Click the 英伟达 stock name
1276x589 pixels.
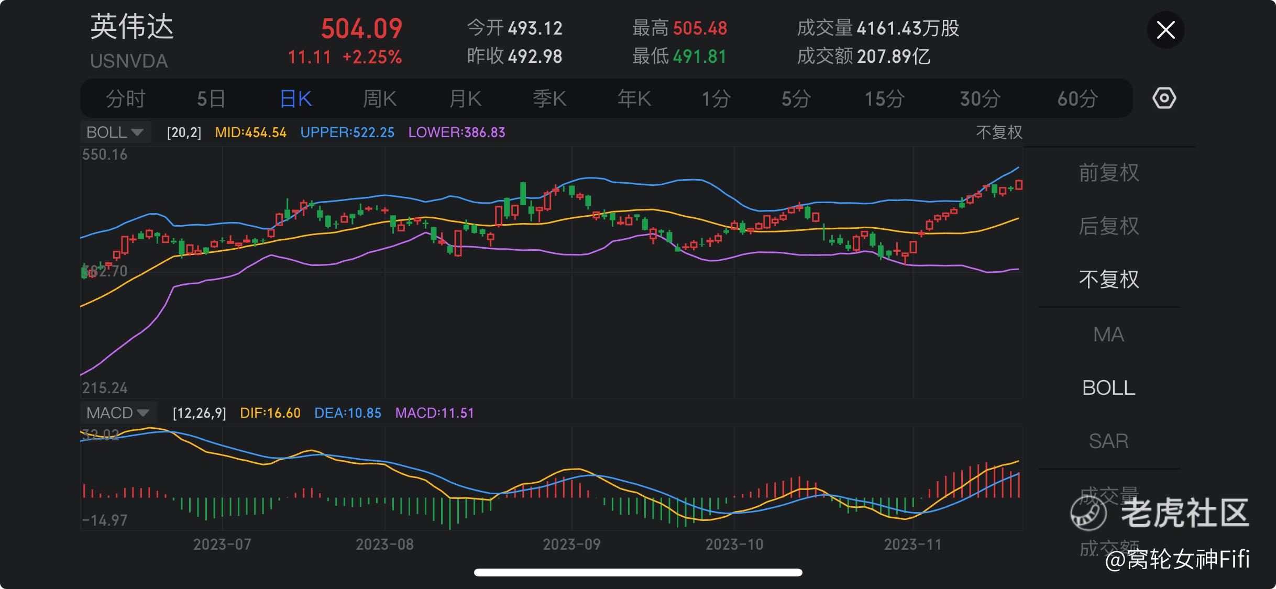coord(132,27)
